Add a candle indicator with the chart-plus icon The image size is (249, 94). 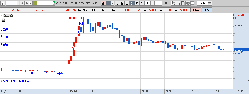tap(174, 3)
